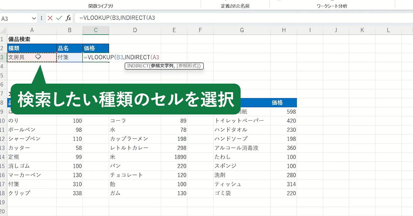The width and height of the screenshot is (413, 216).
Task: Select column I header
Action: (x=310, y=30)
